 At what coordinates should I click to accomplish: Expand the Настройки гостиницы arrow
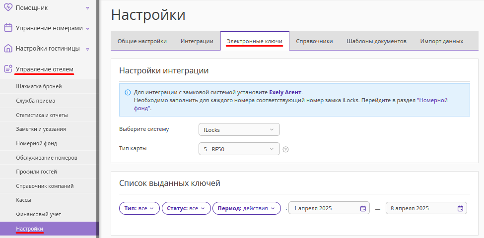[x=88, y=49]
